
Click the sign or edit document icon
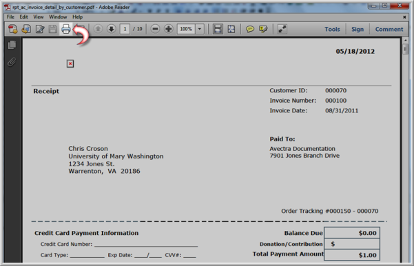[x=39, y=29]
